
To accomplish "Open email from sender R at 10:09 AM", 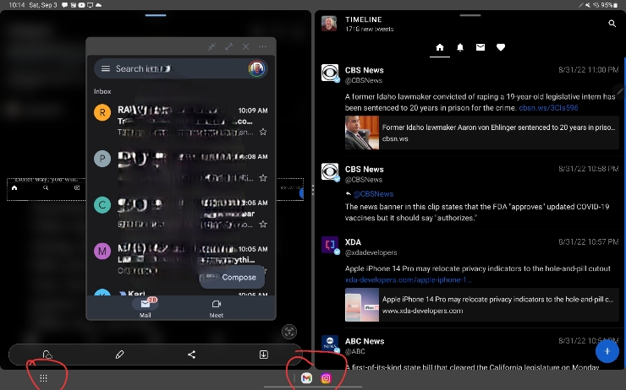I will 181,121.
